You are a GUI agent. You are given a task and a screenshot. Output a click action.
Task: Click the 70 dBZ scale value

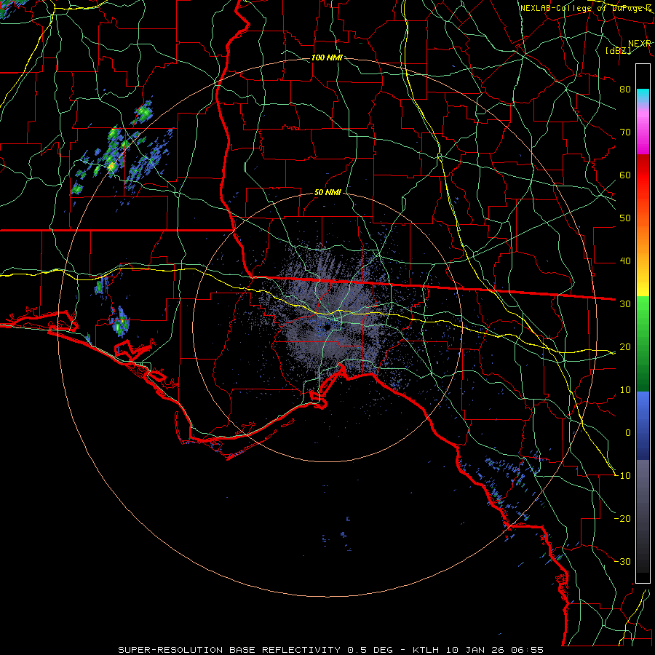(x=625, y=132)
